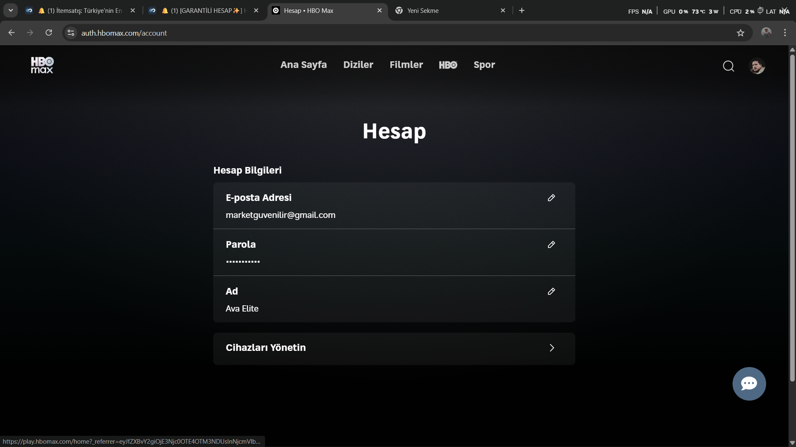Switch to the Yeni Sekme tab
Viewport: 796px width, 447px height.
(x=450, y=10)
